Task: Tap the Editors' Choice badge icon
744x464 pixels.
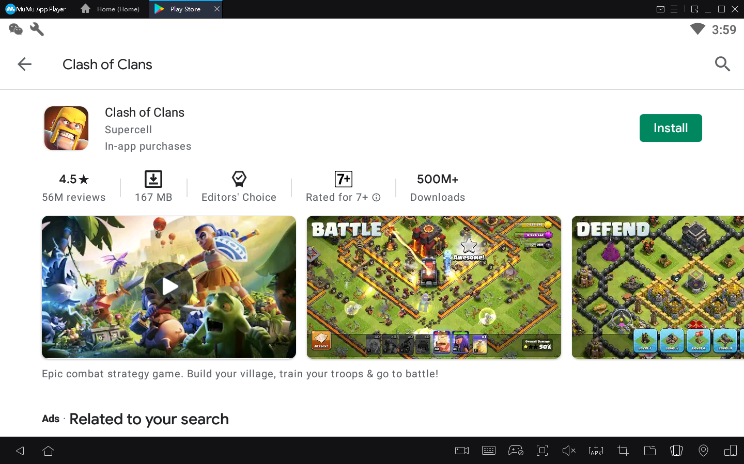Action: (x=239, y=179)
